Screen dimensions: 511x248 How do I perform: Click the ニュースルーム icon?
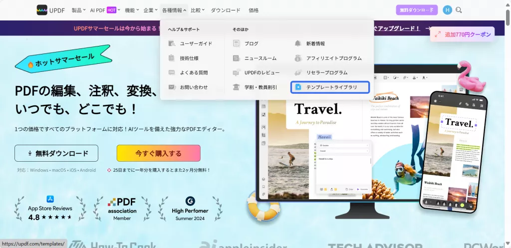click(236, 58)
